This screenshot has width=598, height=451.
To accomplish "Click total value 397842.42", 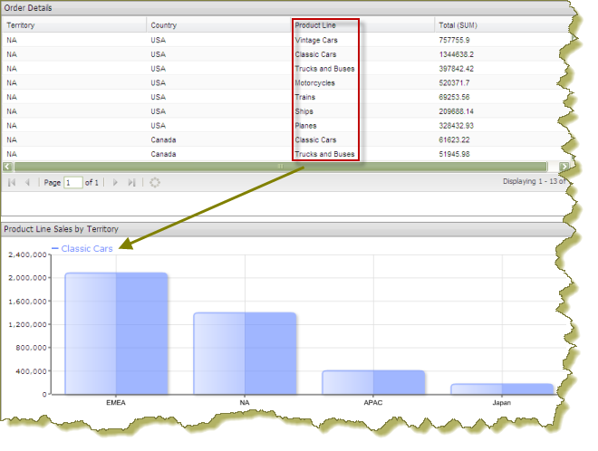I will pos(456,69).
